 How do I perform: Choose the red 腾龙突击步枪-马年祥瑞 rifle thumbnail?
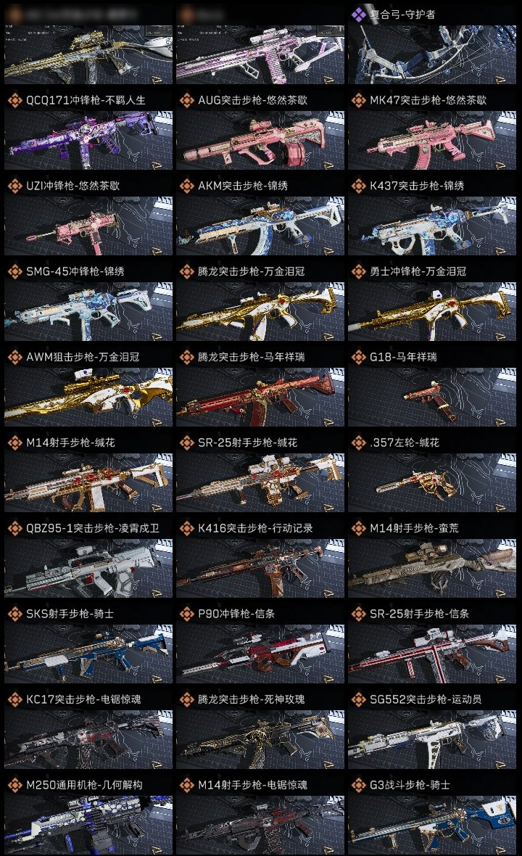coord(260,398)
